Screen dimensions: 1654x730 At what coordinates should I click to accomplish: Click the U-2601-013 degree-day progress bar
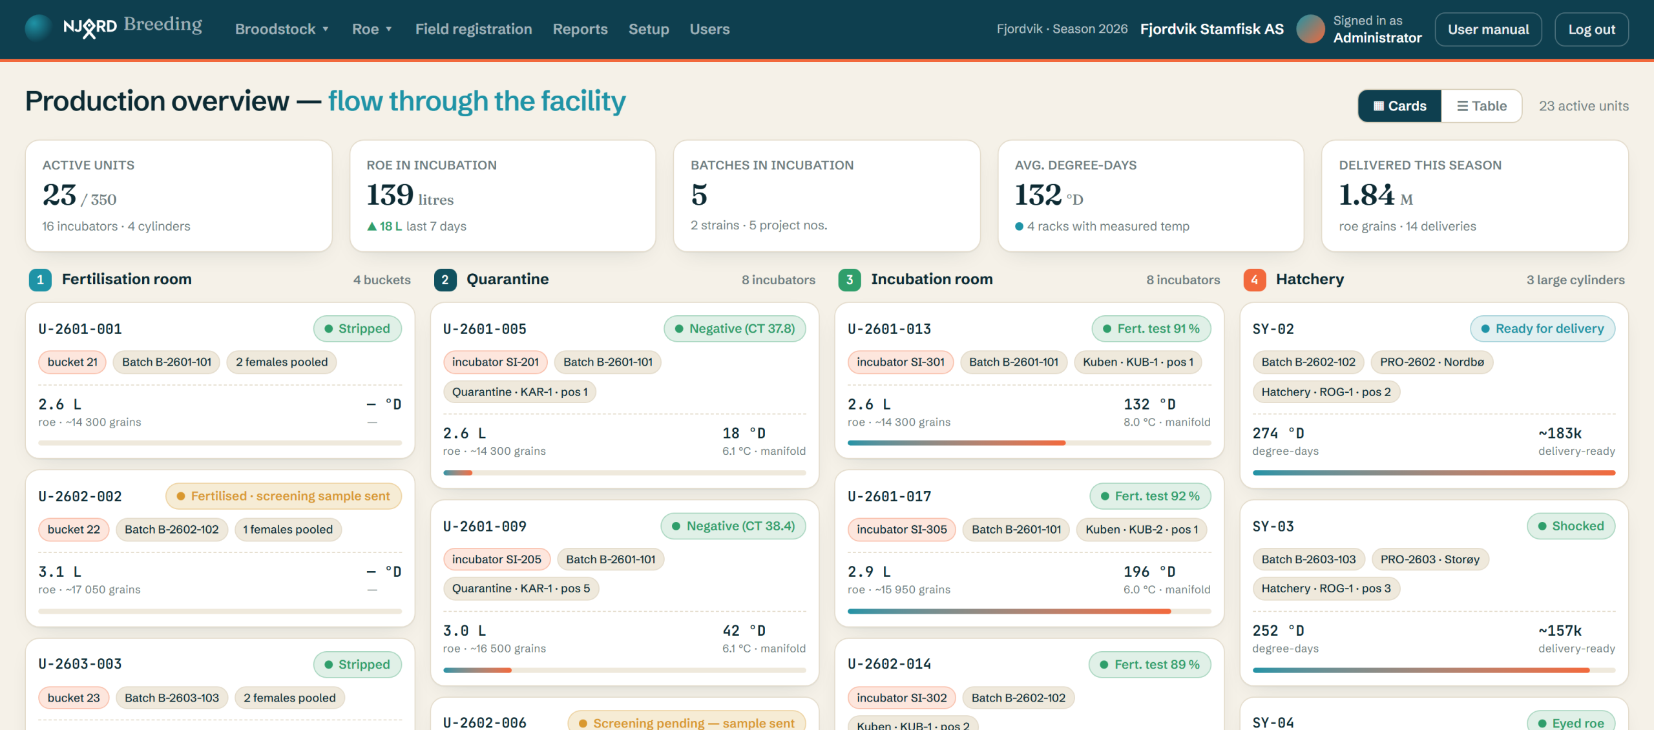point(1029,443)
